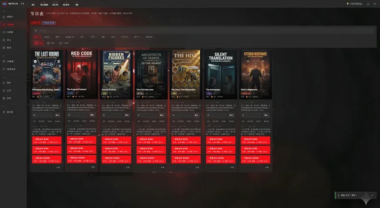Pay one-time $75K on the Red Code card
The height and width of the screenshot is (208, 380).
pos(82,150)
